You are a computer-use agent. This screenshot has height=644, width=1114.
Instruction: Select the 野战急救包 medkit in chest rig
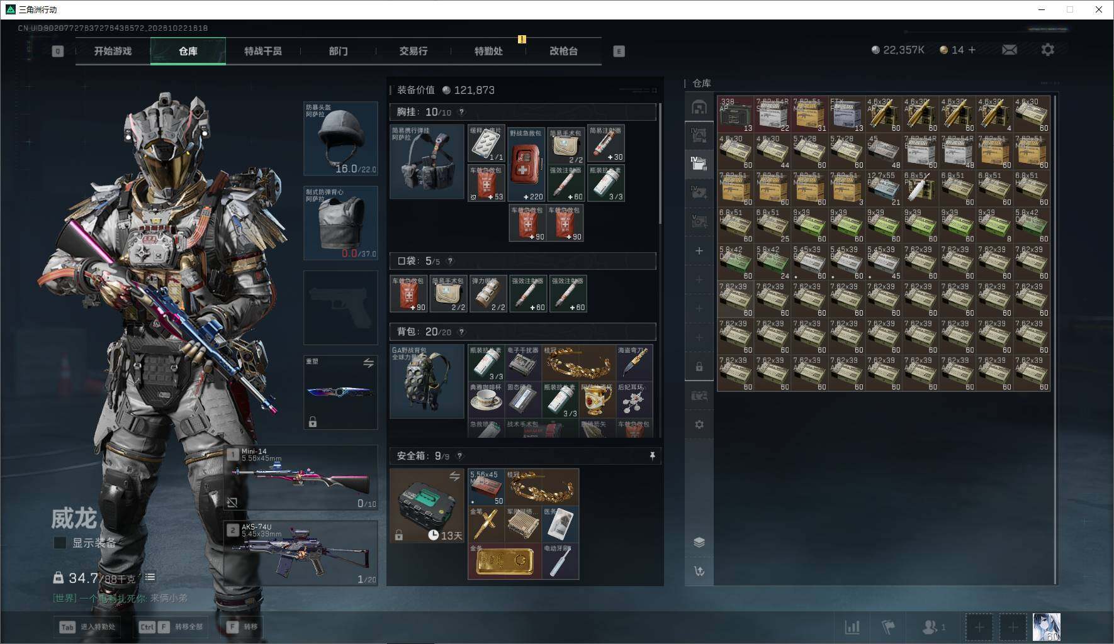click(x=526, y=165)
